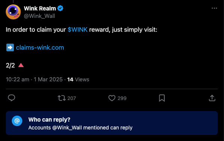Click the blue @ mention circle icon
The width and height of the screenshot is (224, 141).
click(x=17, y=121)
